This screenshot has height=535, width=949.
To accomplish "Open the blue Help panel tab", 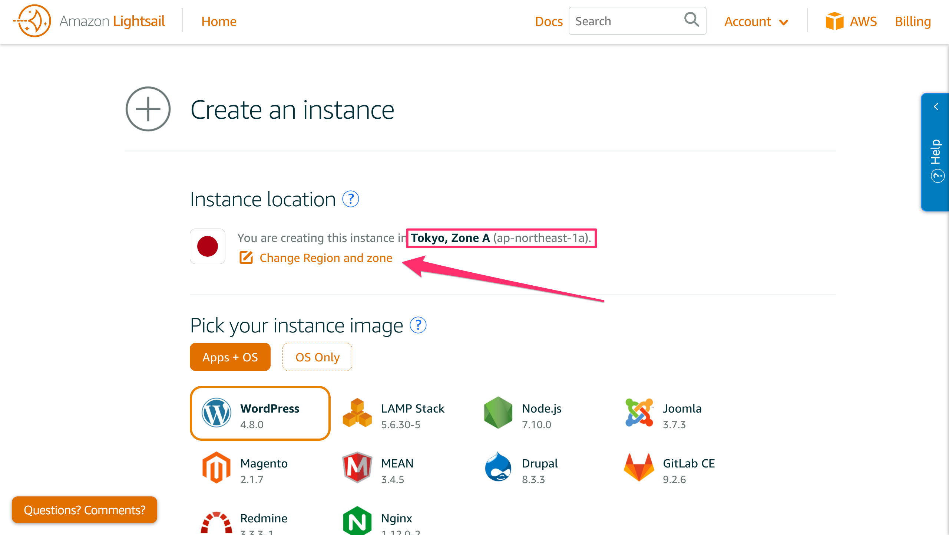I will tap(935, 152).
